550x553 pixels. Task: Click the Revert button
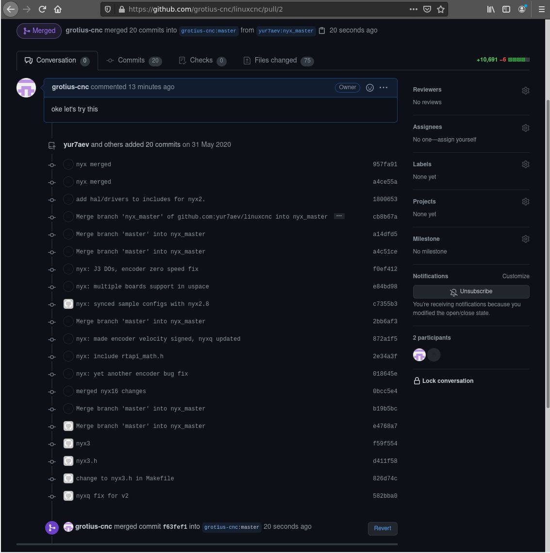click(383, 528)
